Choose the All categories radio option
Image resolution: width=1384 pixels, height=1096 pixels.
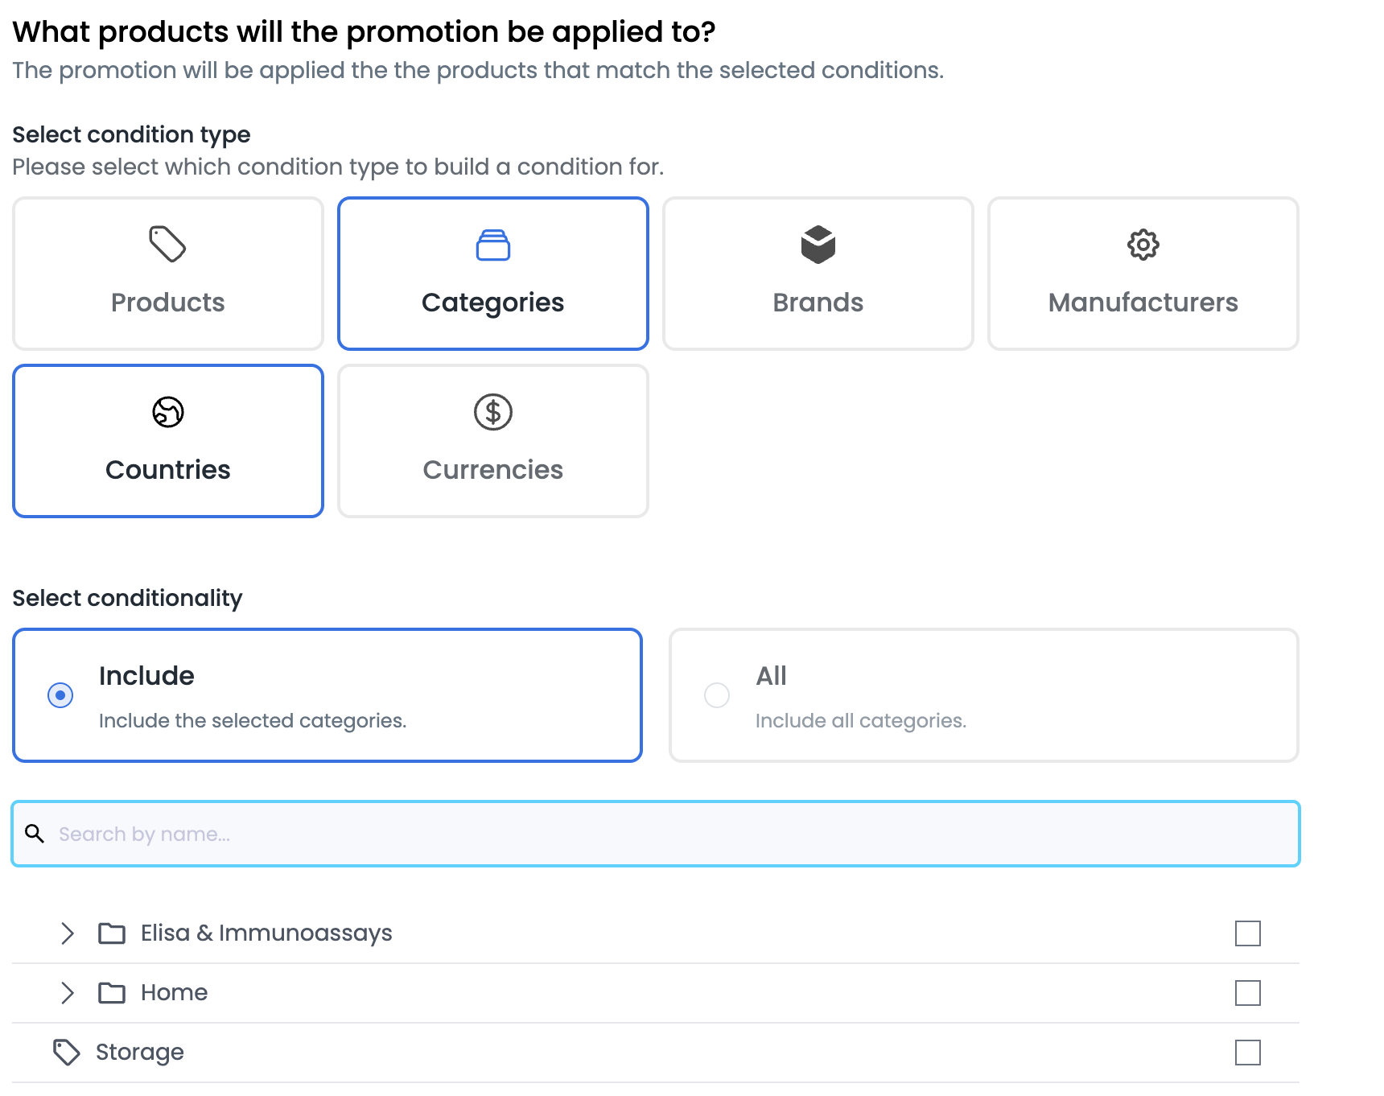point(717,695)
